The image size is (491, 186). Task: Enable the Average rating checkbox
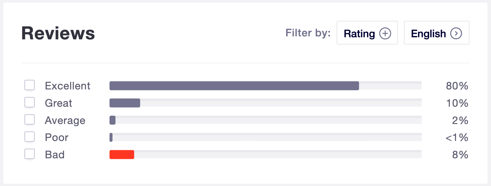tap(29, 120)
